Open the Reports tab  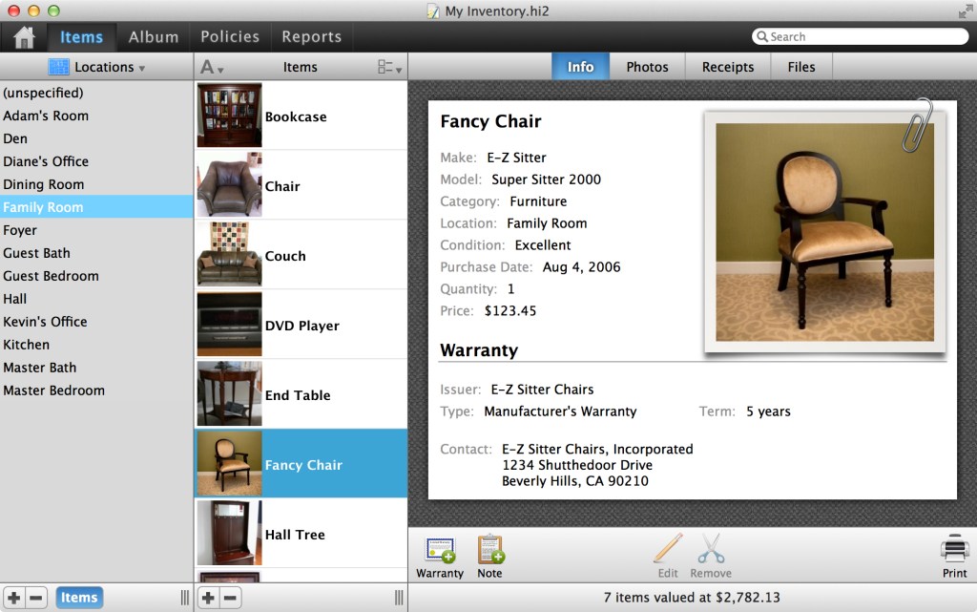point(312,37)
